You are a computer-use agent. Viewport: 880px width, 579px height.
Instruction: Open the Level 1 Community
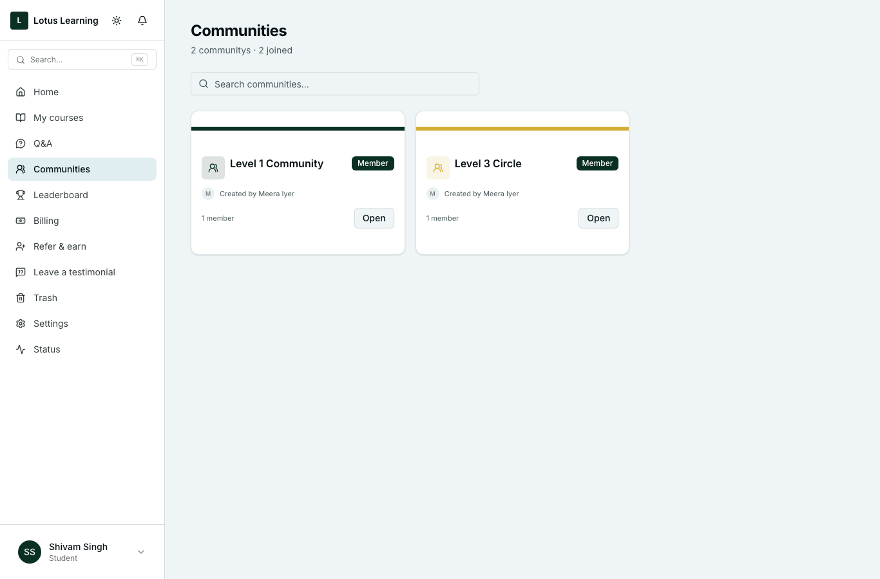[x=374, y=218]
